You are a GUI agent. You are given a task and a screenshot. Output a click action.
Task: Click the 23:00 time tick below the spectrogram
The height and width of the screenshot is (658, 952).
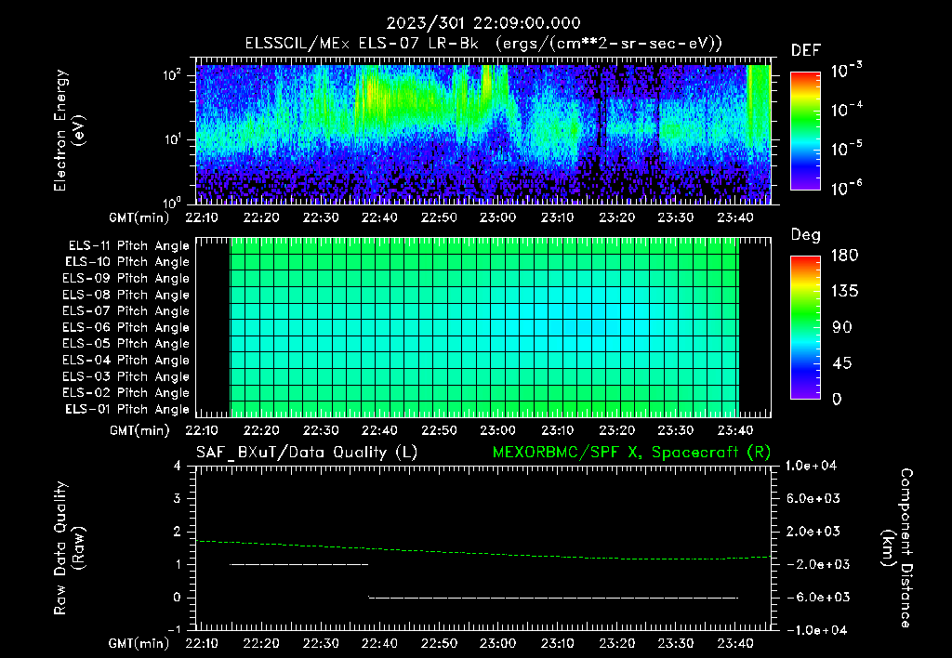tap(498, 217)
